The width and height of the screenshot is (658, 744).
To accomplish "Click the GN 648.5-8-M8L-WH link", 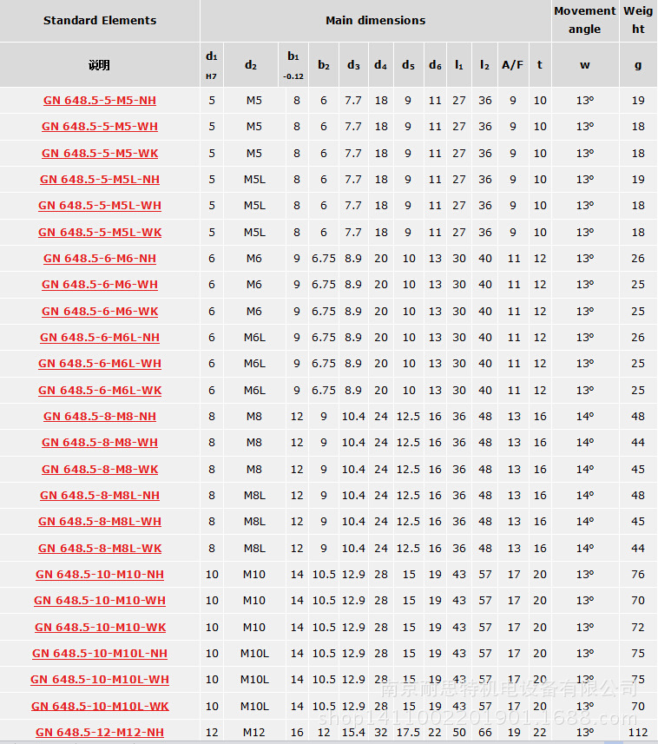I will (100, 521).
